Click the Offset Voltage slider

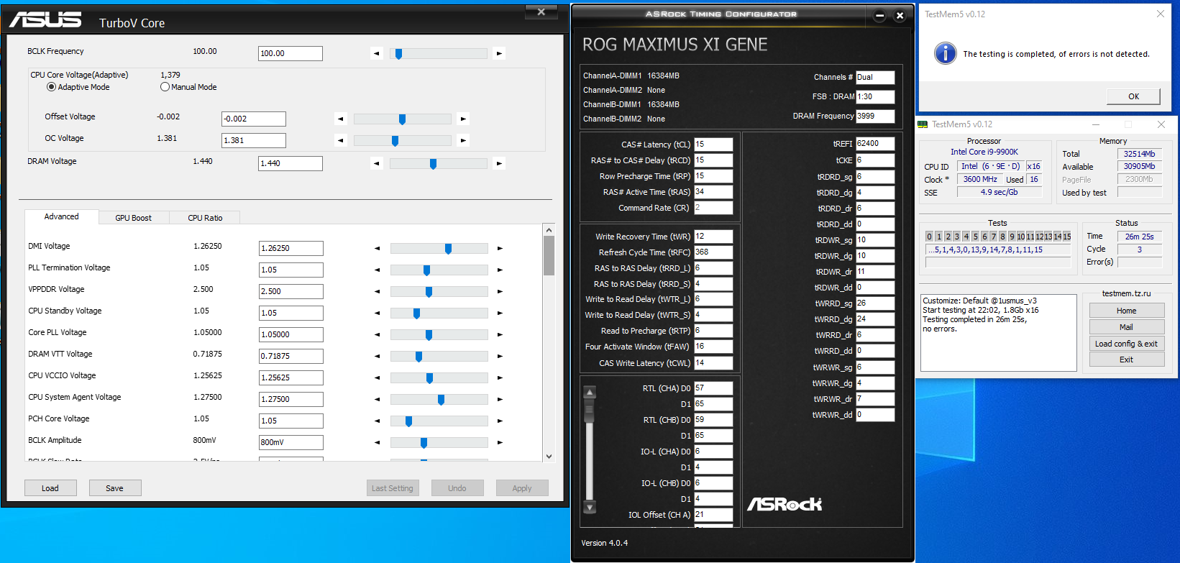coord(403,119)
